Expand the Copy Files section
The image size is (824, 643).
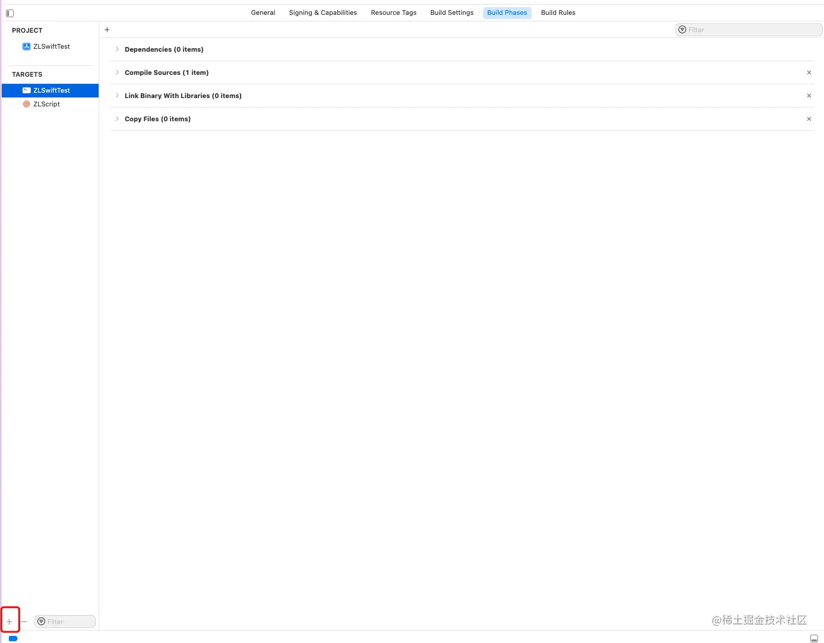coord(117,119)
